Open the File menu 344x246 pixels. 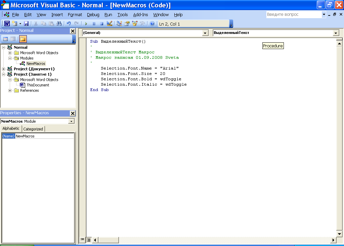point(15,14)
